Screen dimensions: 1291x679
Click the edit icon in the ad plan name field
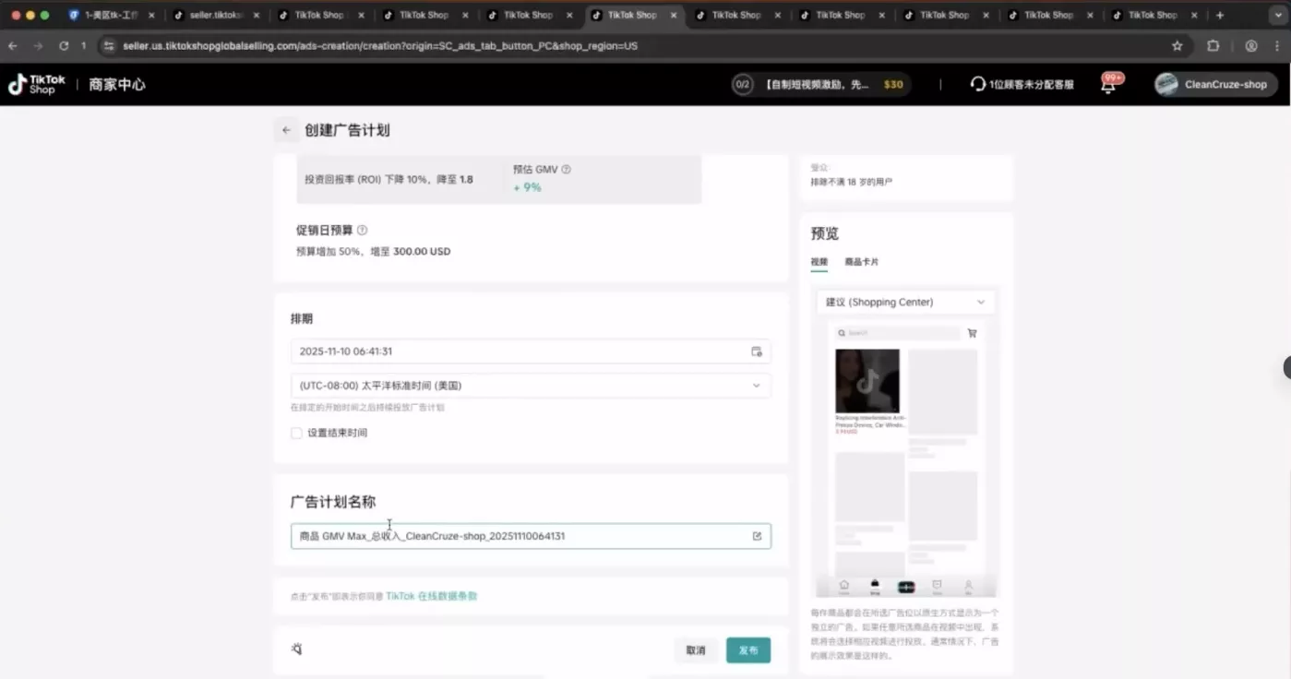756,535
